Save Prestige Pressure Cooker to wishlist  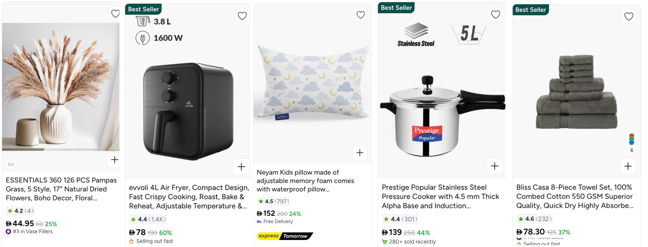coord(495,14)
